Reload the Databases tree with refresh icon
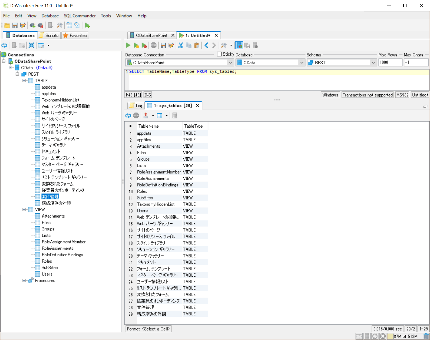Viewport: 430px width, 340px height. pos(4,45)
